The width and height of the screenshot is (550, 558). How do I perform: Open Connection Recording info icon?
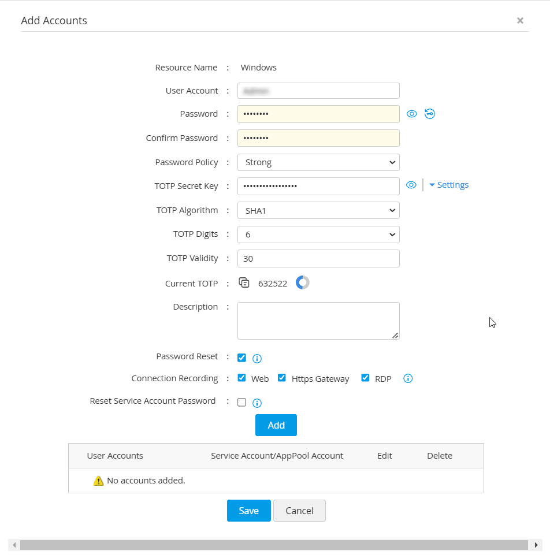pyautogui.click(x=408, y=379)
